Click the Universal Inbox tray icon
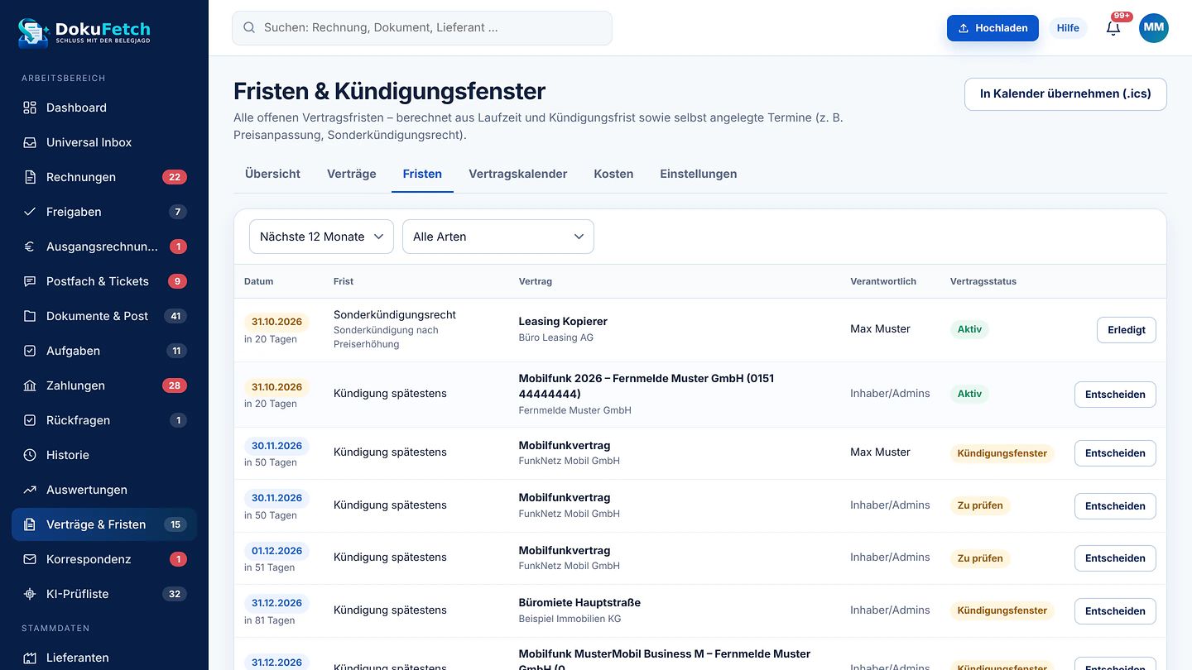The image size is (1192, 670). (x=30, y=142)
